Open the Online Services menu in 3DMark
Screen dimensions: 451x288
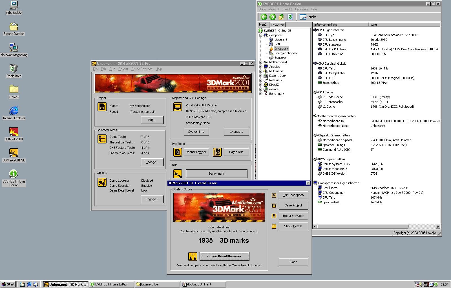click(x=142, y=69)
